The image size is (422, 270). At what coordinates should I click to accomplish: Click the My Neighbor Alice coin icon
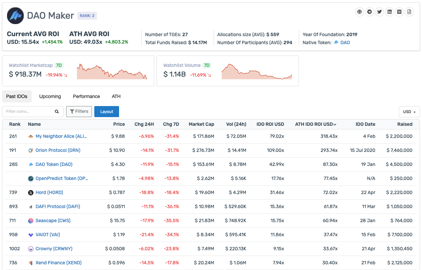pyautogui.click(x=31, y=137)
